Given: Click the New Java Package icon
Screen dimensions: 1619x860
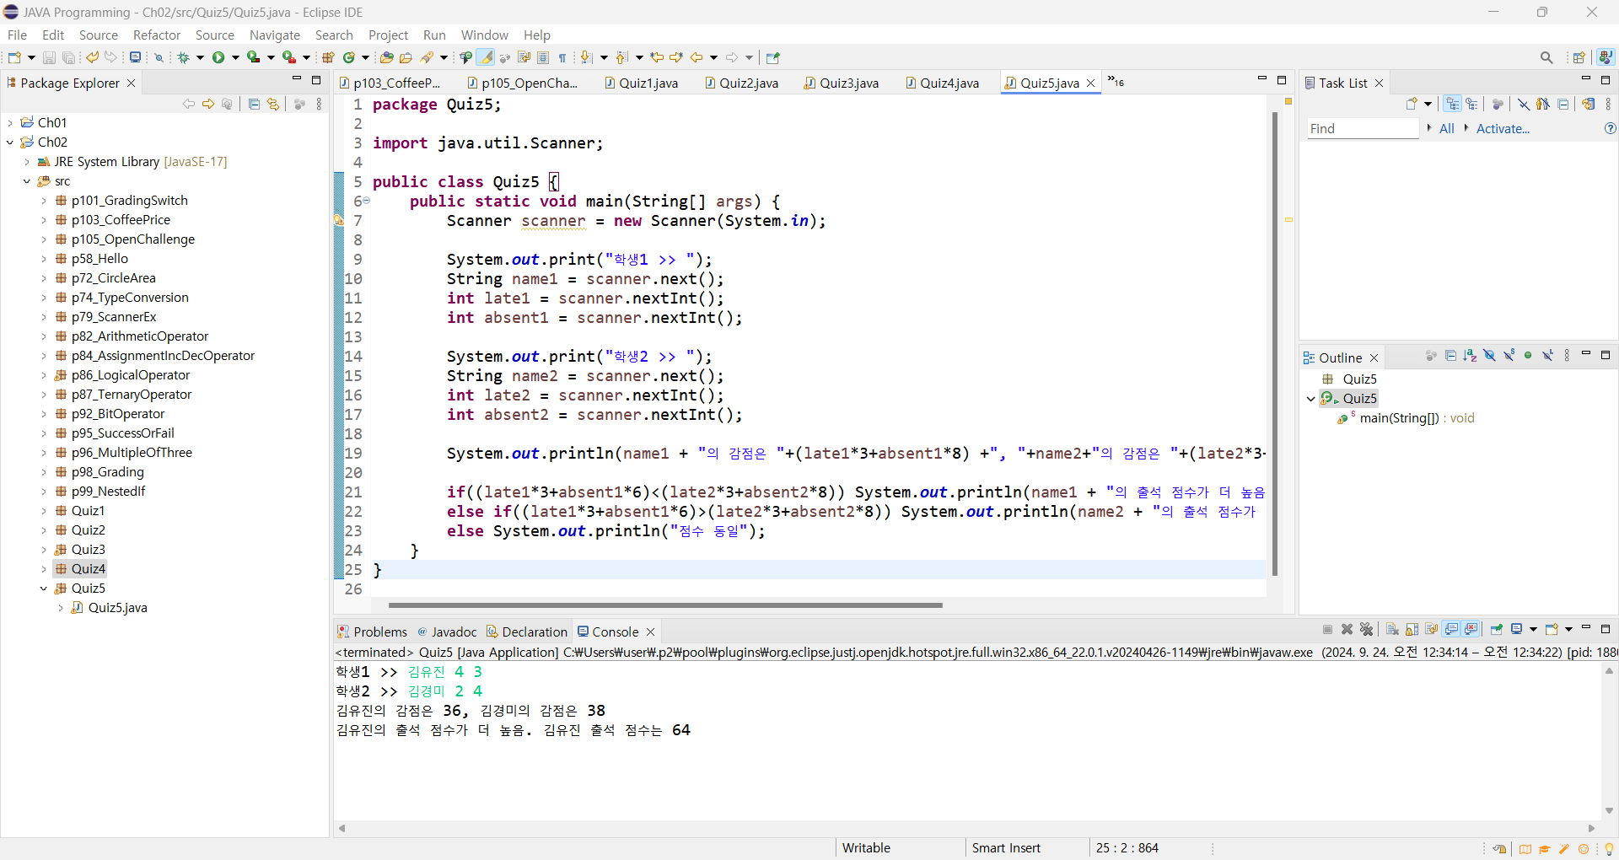Looking at the screenshot, I should pyautogui.click(x=329, y=57).
